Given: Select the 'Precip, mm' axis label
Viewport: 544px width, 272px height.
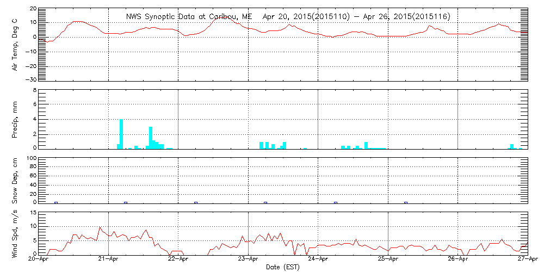Looking at the screenshot, I should [15, 119].
